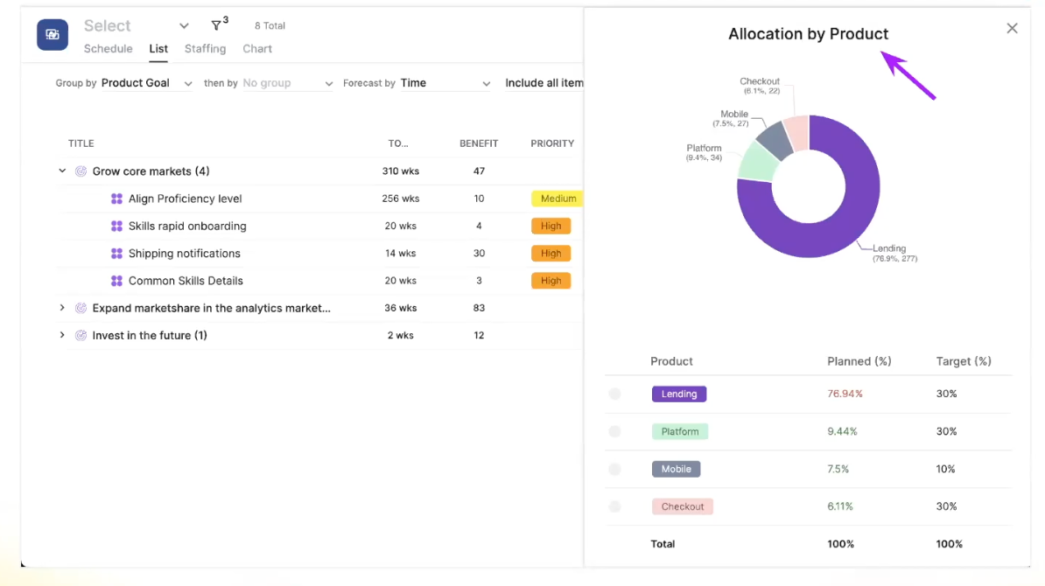
Task: Click the Planned (%) column header
Action: coord(859,361)
